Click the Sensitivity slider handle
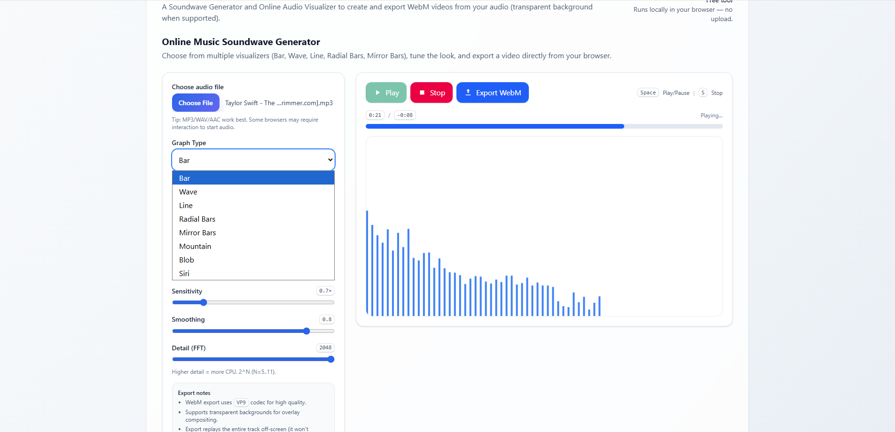The height and width of the screenshot is (432, 895). [x=204, y=302]
